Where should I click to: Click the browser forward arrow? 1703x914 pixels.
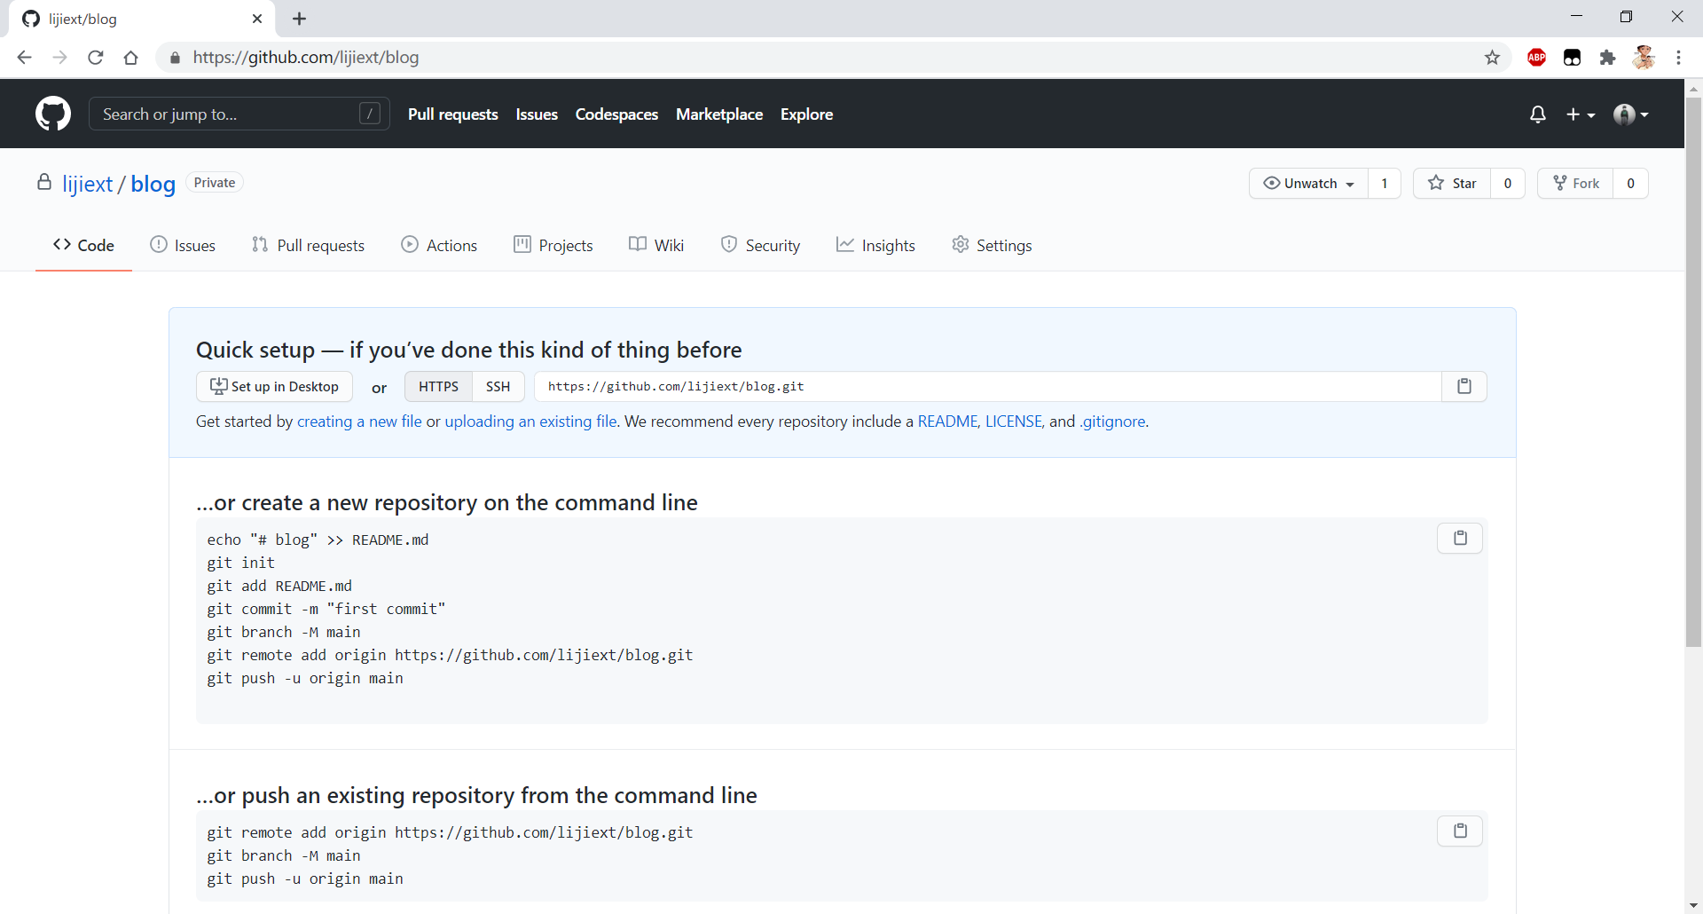(59, 58)
